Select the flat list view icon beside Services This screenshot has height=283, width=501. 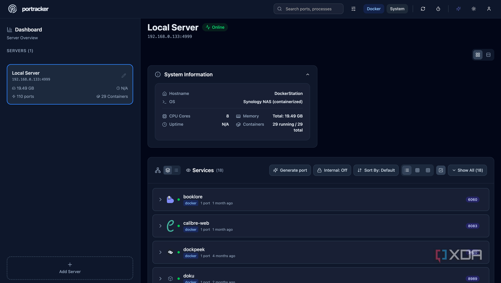click(x=176, y=170)
